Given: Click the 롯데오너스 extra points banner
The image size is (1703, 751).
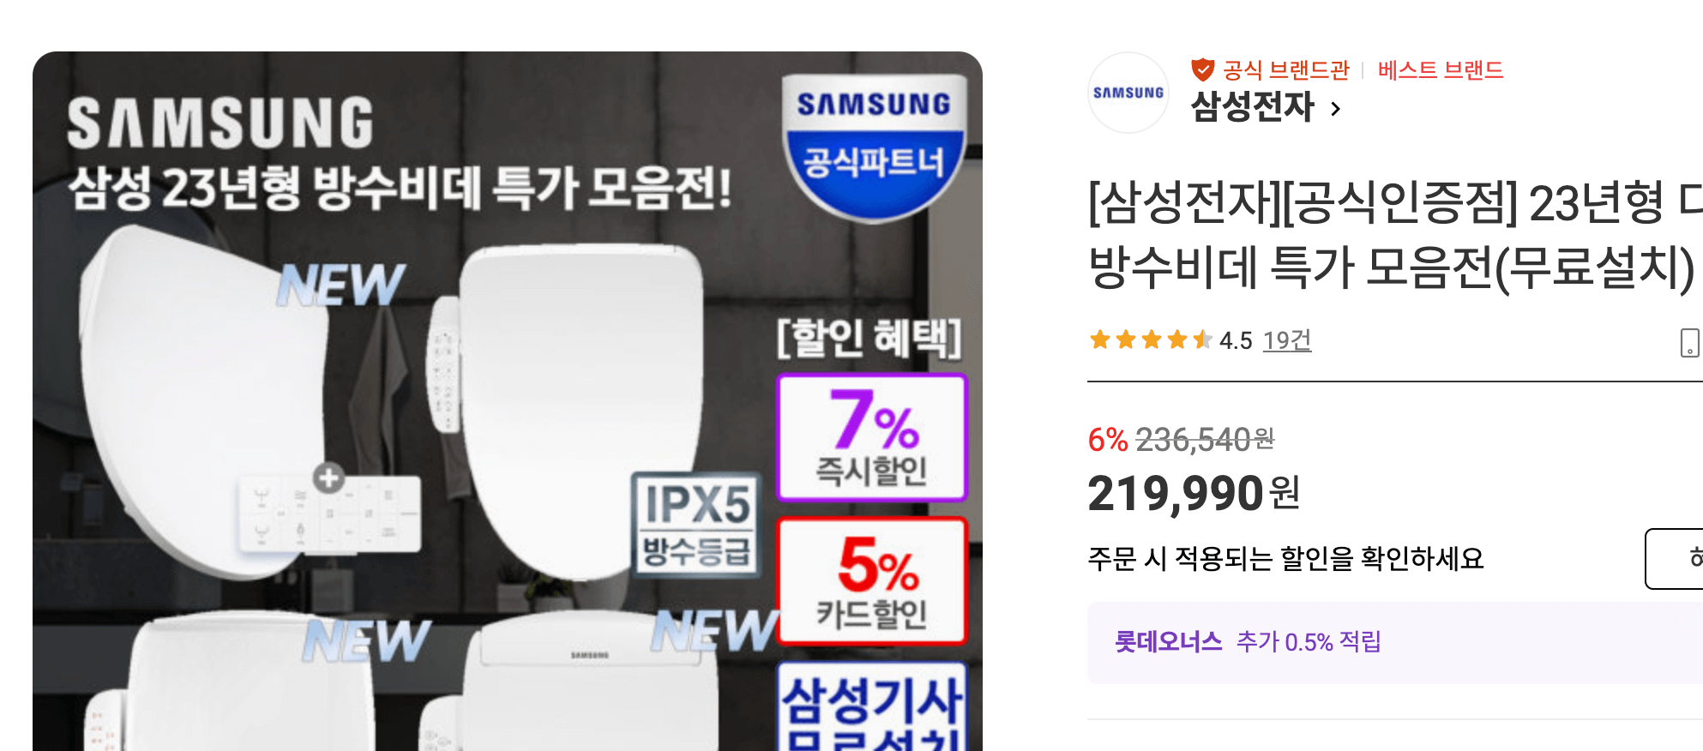Looking at the screenshot, I should pyautogui.click(x=1395, y=642).
